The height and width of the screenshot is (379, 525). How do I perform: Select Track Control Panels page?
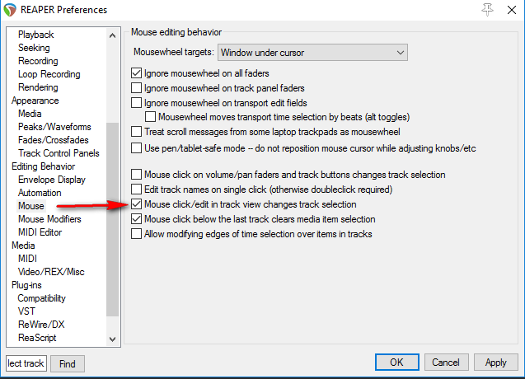pyautogui.click(x=59, y=153)
